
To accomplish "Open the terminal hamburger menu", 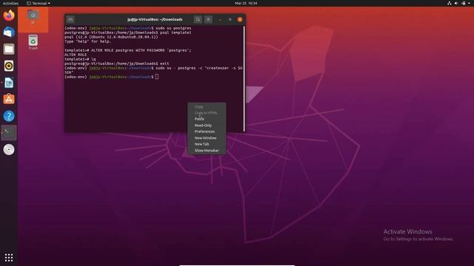I will click(x=208, y=19).
